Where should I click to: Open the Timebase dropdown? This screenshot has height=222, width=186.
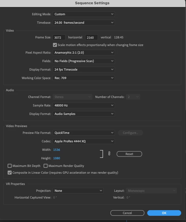tap(84, 23)
